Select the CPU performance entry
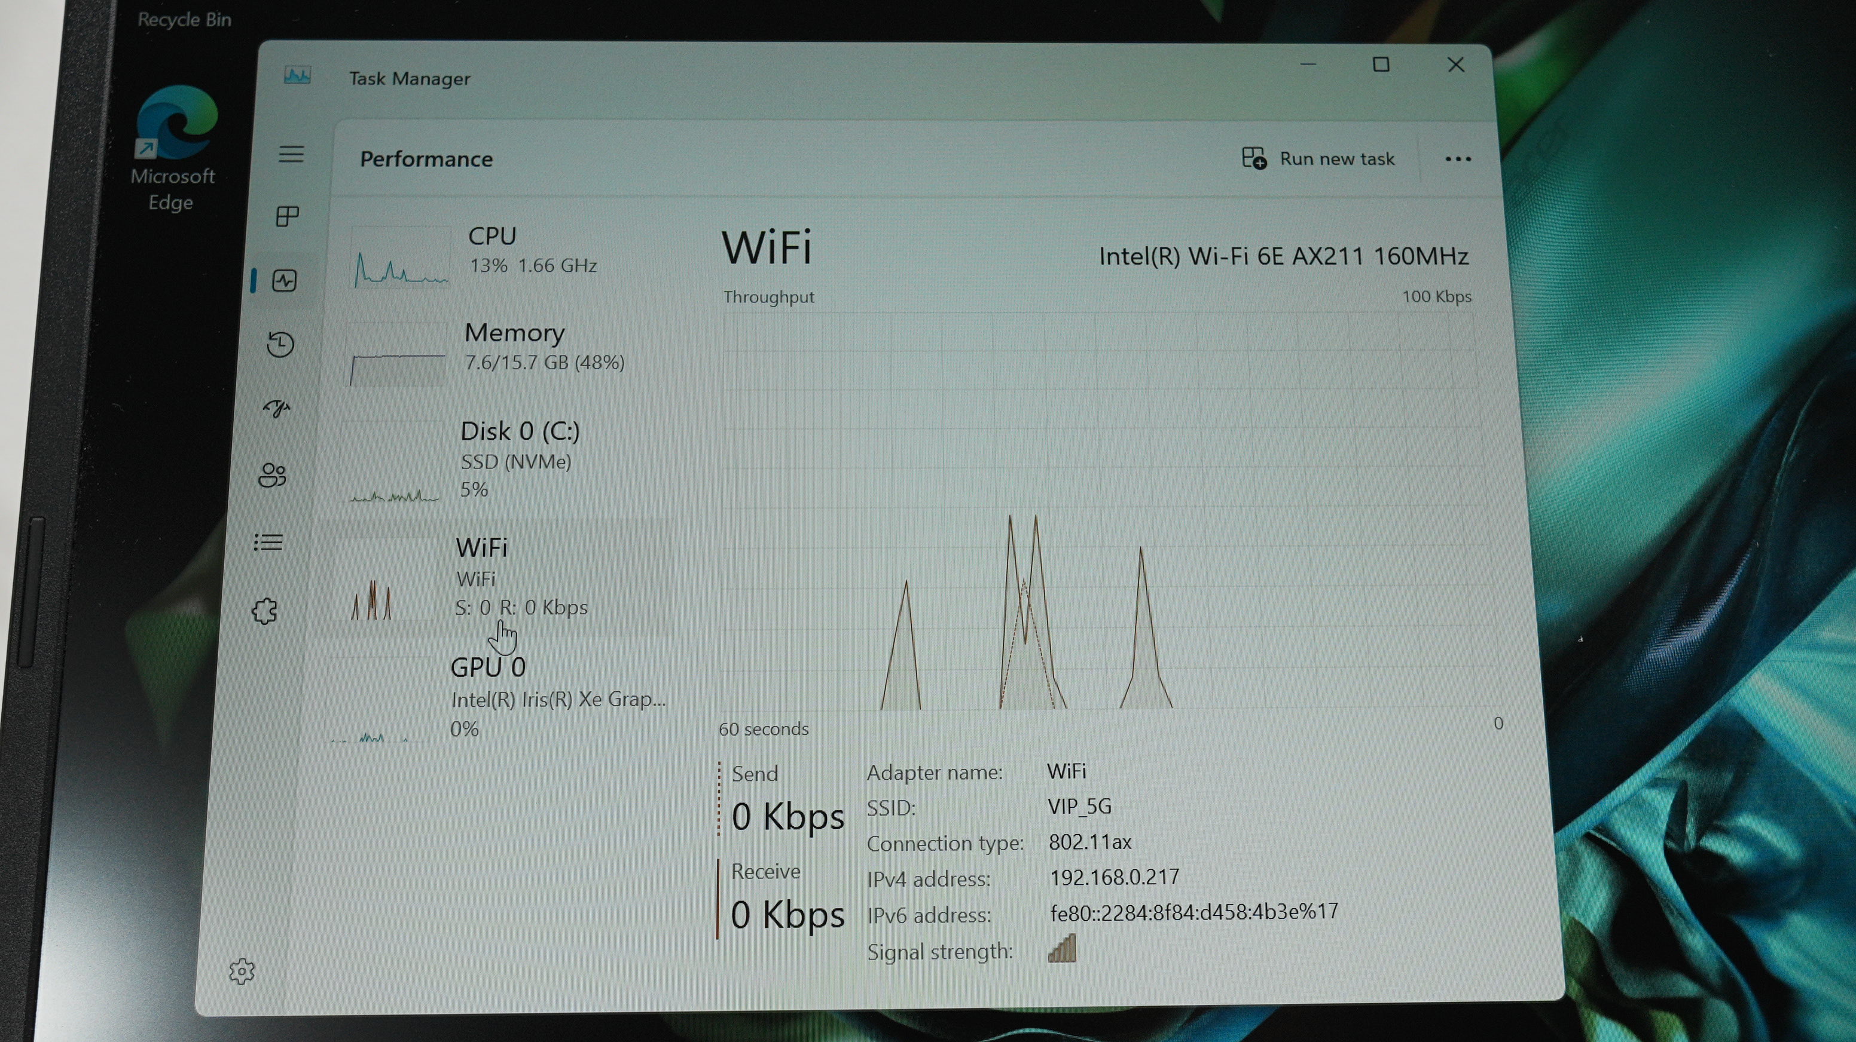The width and height of the screenshot is (1856, 1042). click(x=504, y=252)
